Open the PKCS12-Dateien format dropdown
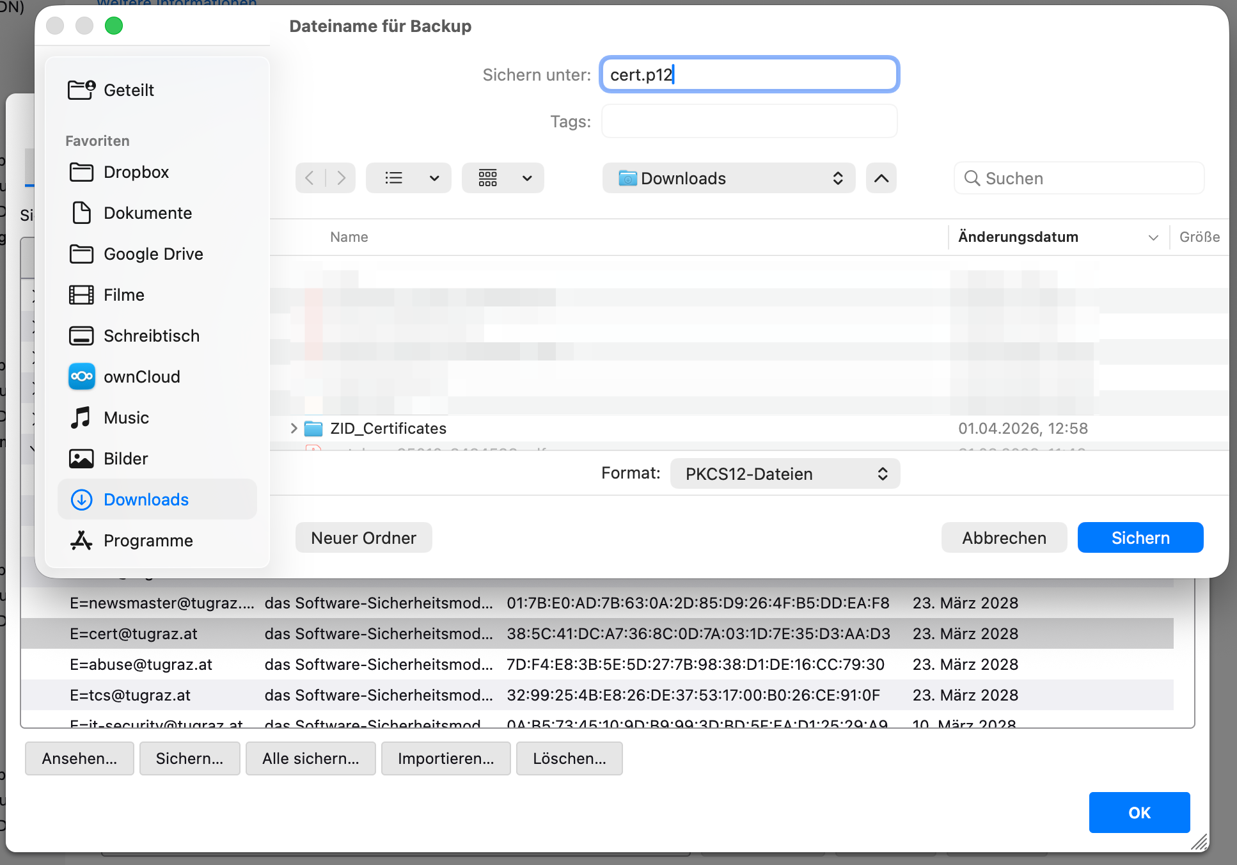This screenshot has width=1237, height=865. click(785, 473)
